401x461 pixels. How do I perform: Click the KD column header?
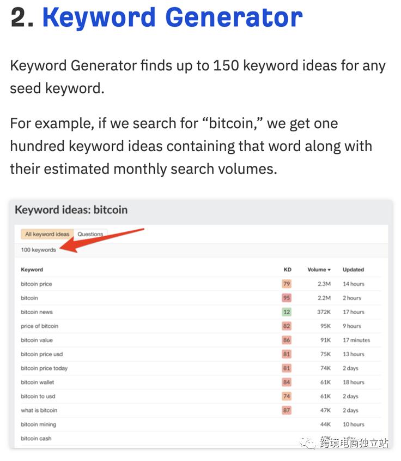pos(287,270)
